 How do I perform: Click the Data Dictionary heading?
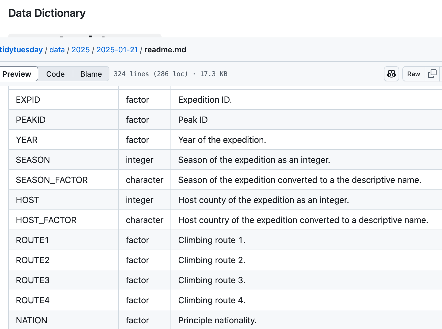point(47,13)
